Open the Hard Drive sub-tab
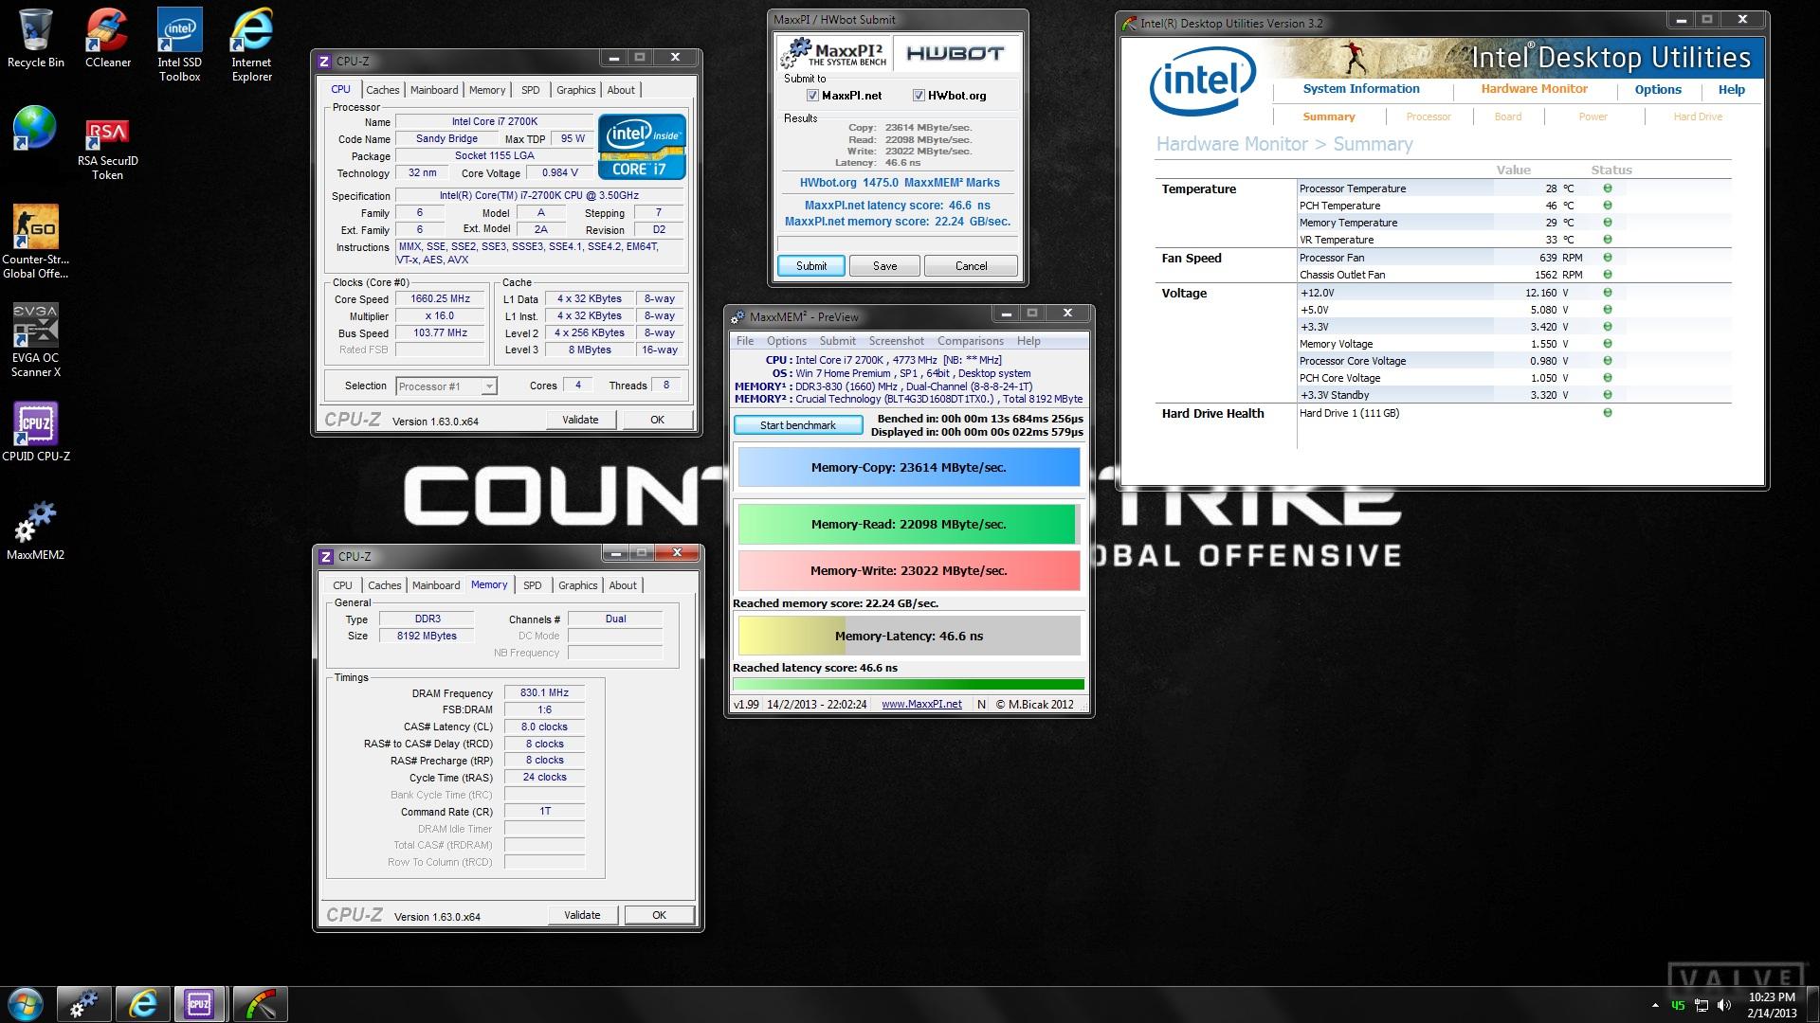Viewport: 1820px width, 1023px height. [x=1698, y=117]
